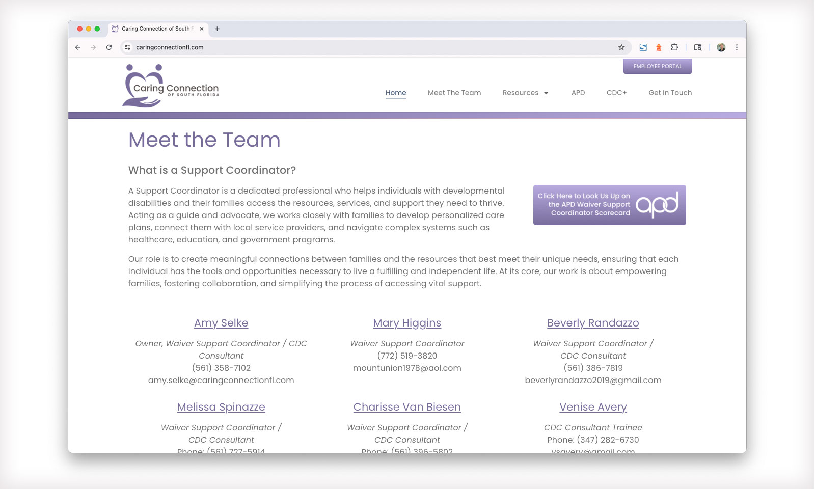Viewport: 815px width, 489px height.
Task: Open Chrome's three-dot menu
Action: 737,47
